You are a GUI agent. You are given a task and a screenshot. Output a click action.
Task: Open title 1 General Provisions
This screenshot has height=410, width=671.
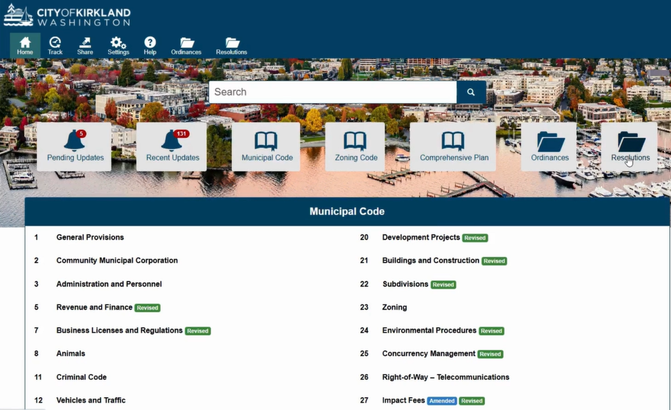tap(90, 237)
